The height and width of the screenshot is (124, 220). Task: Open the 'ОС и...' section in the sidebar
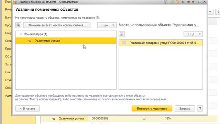[8, 56]
